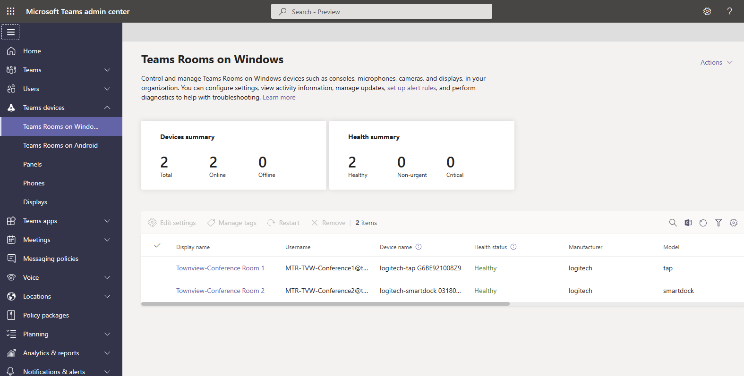Click the help question mark icon
This screenshot has width=744, height=376.
tap(729, 11)
